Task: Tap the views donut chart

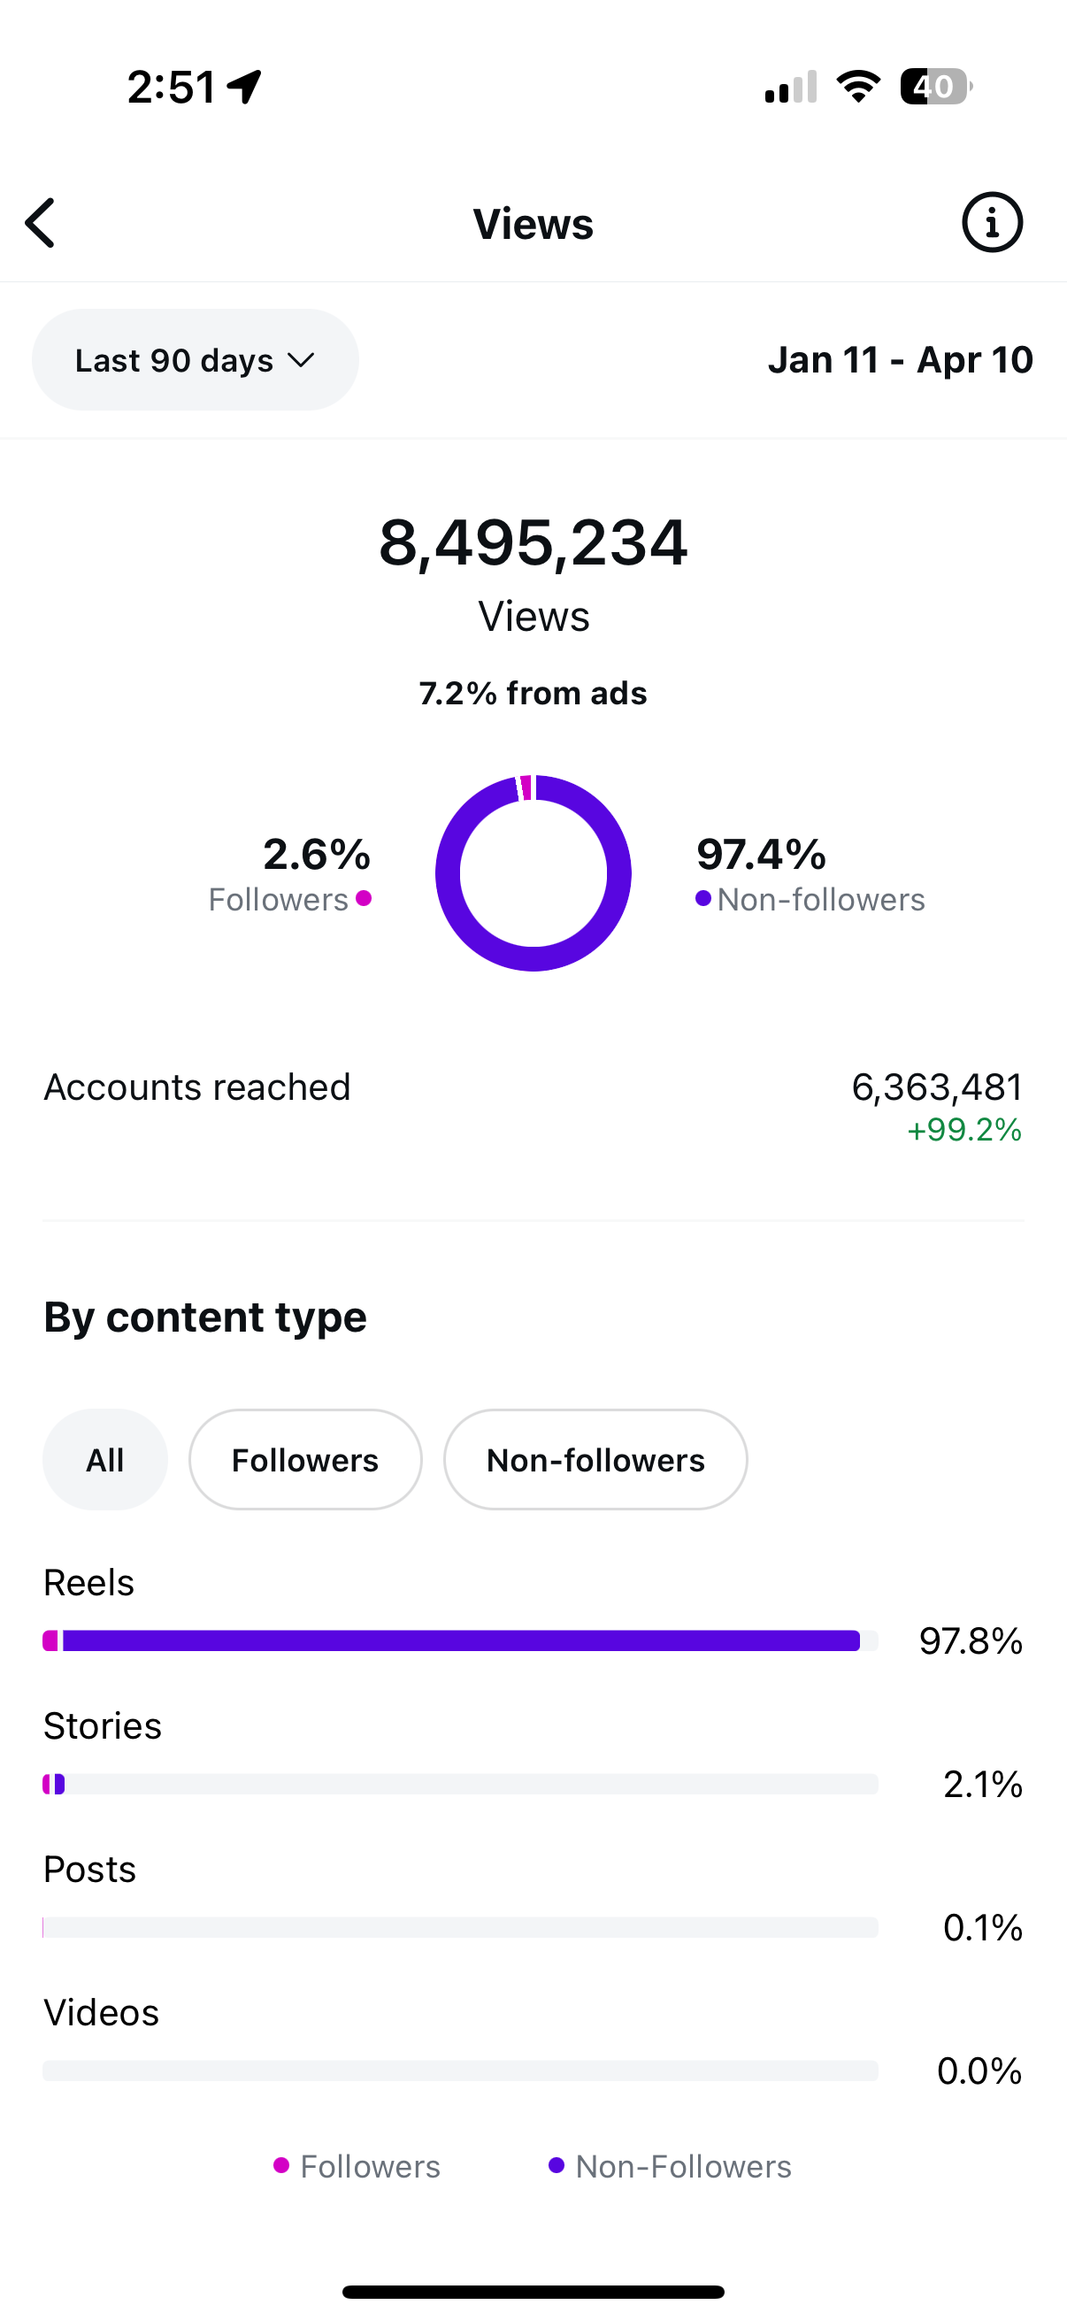Action: click(x=533, y=872)
